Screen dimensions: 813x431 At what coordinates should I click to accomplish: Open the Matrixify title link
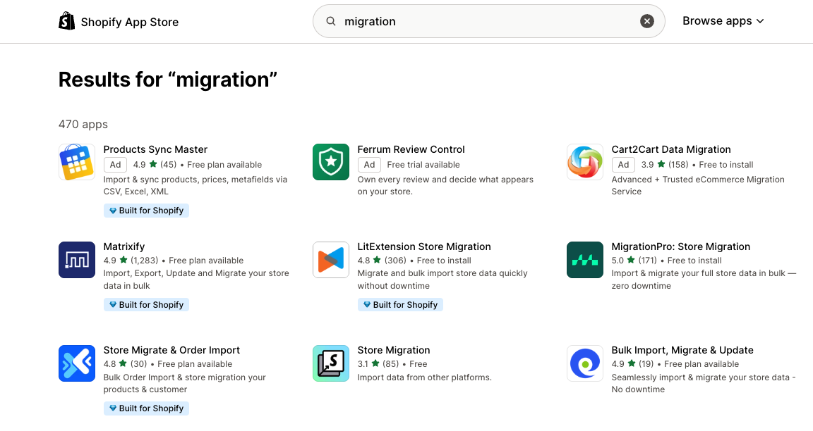tap(124, 246)
